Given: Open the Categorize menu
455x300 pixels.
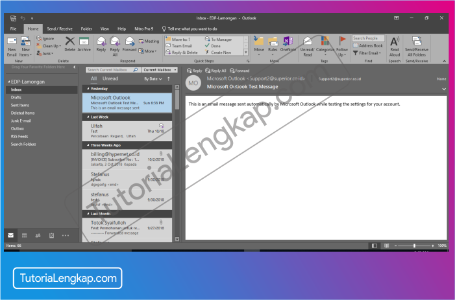Looking at the screenshot, I should click(325, 47).
